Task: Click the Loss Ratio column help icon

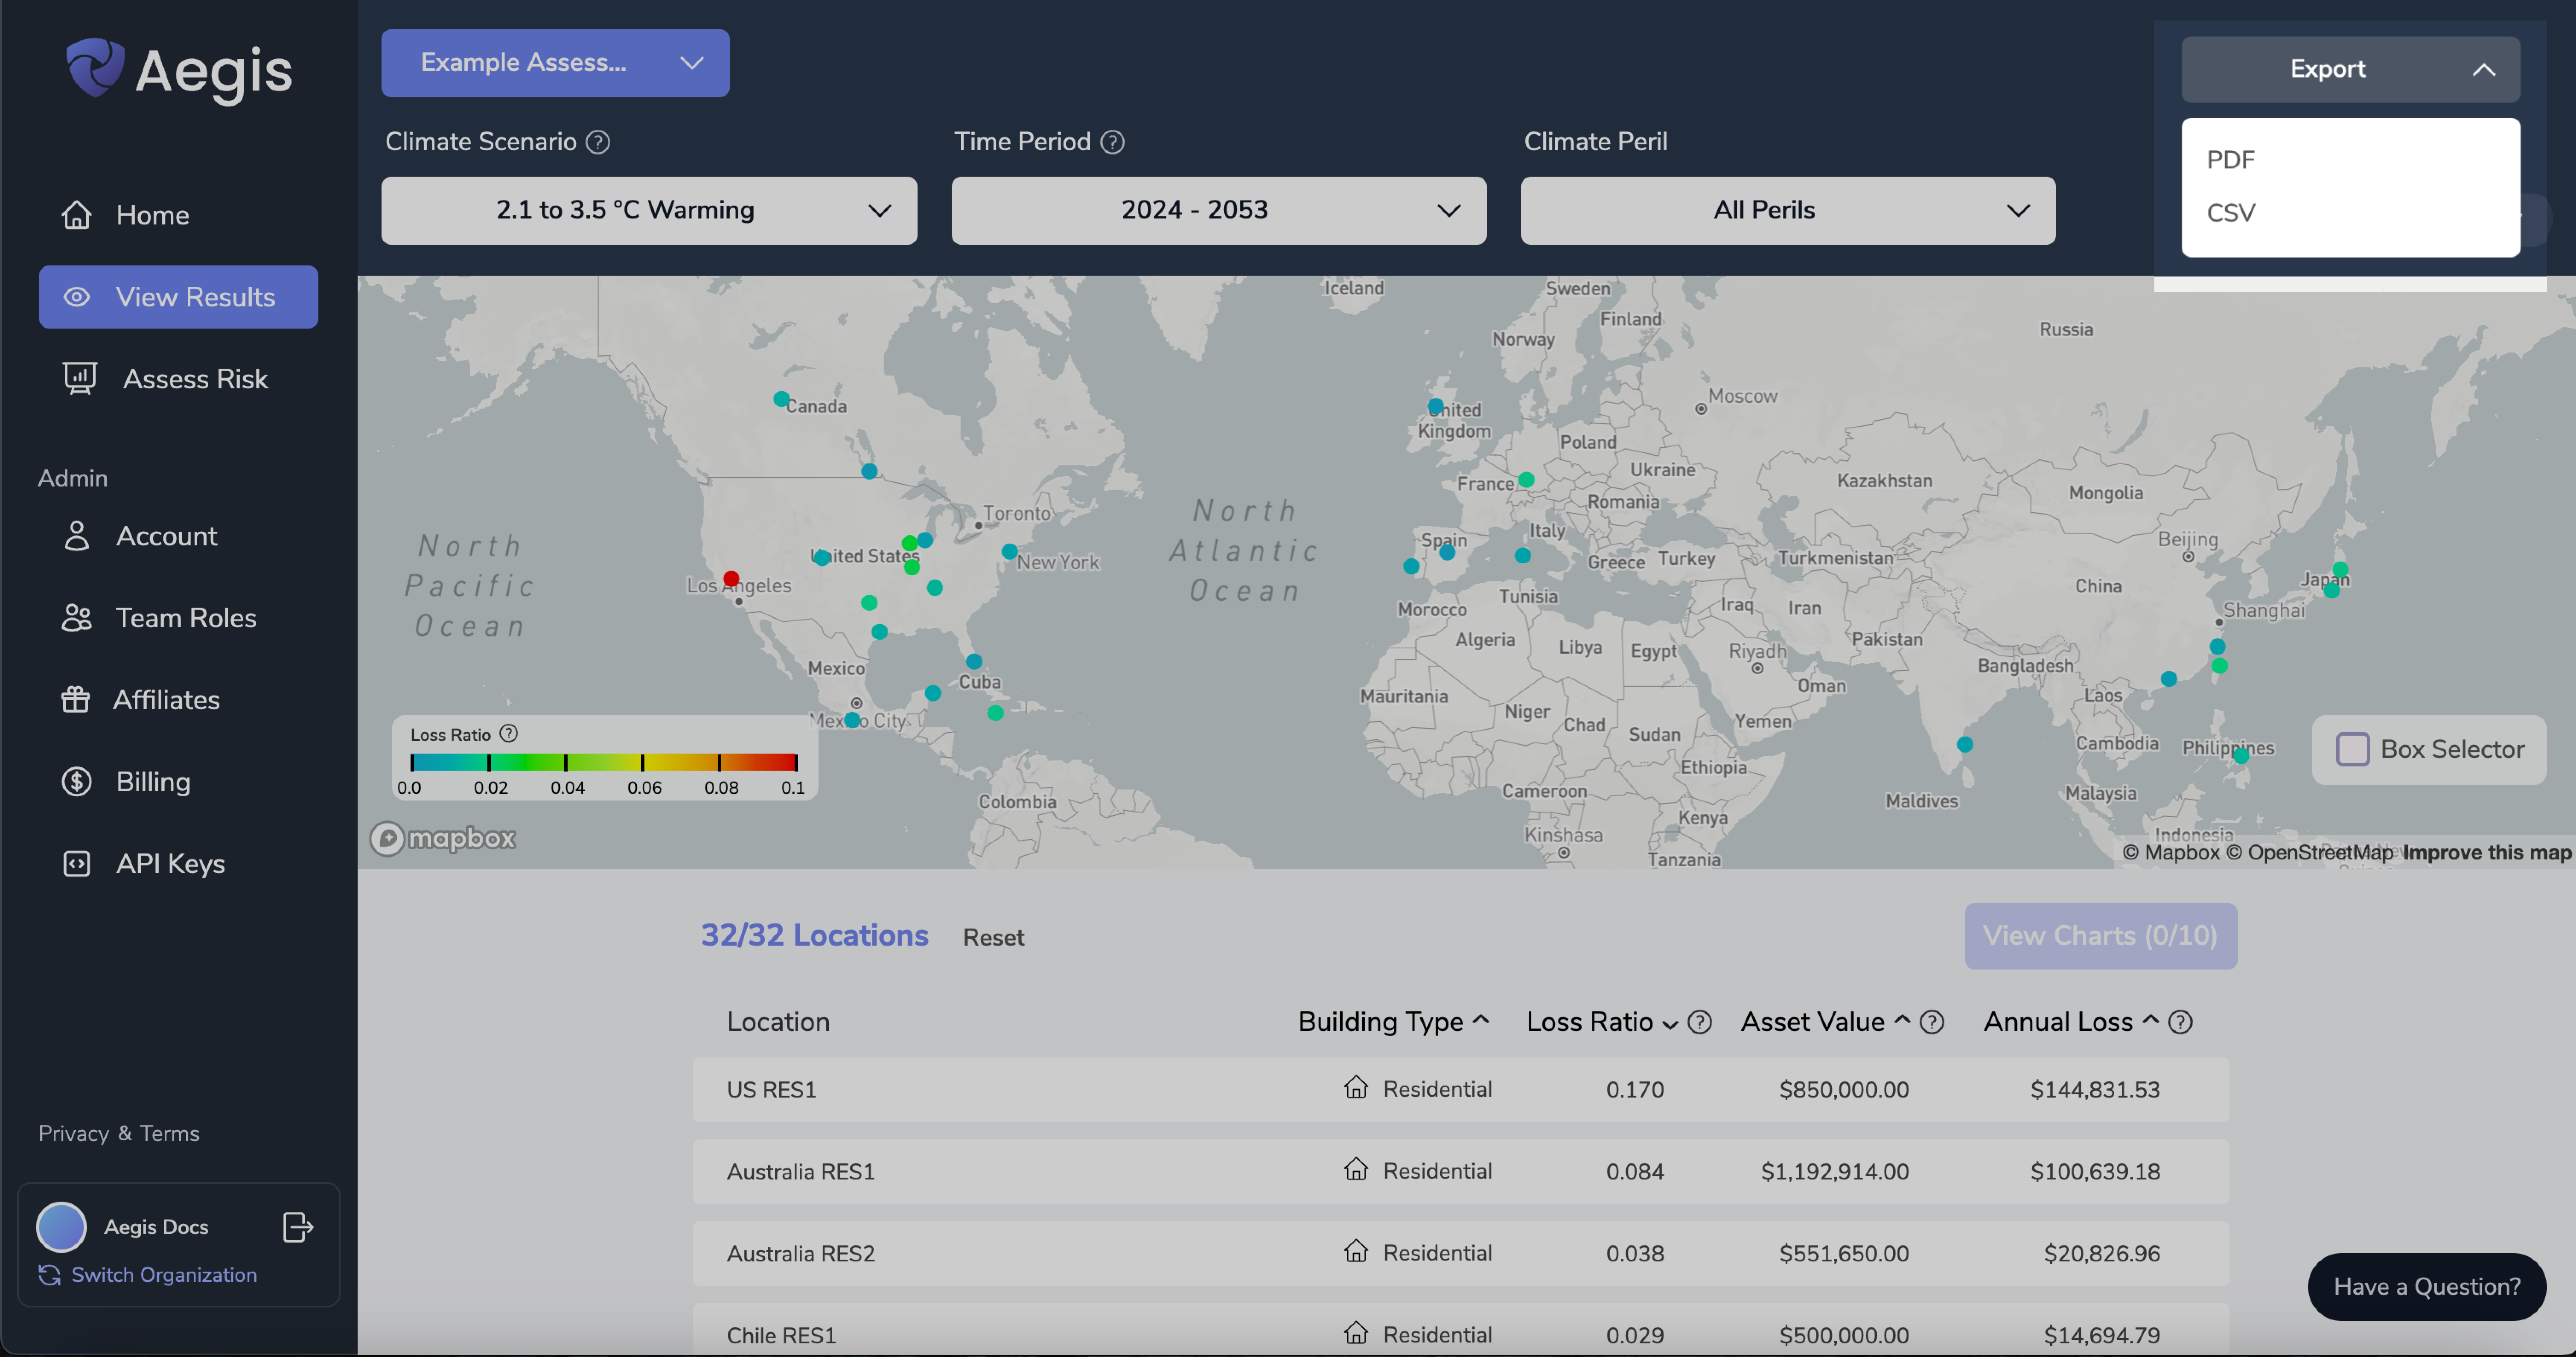Action: tap(1700, 1022)
